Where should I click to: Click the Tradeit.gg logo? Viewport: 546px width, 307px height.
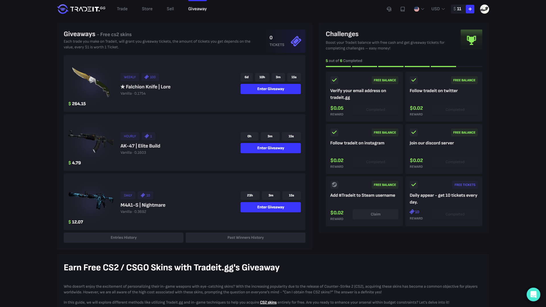pos(80,9)
